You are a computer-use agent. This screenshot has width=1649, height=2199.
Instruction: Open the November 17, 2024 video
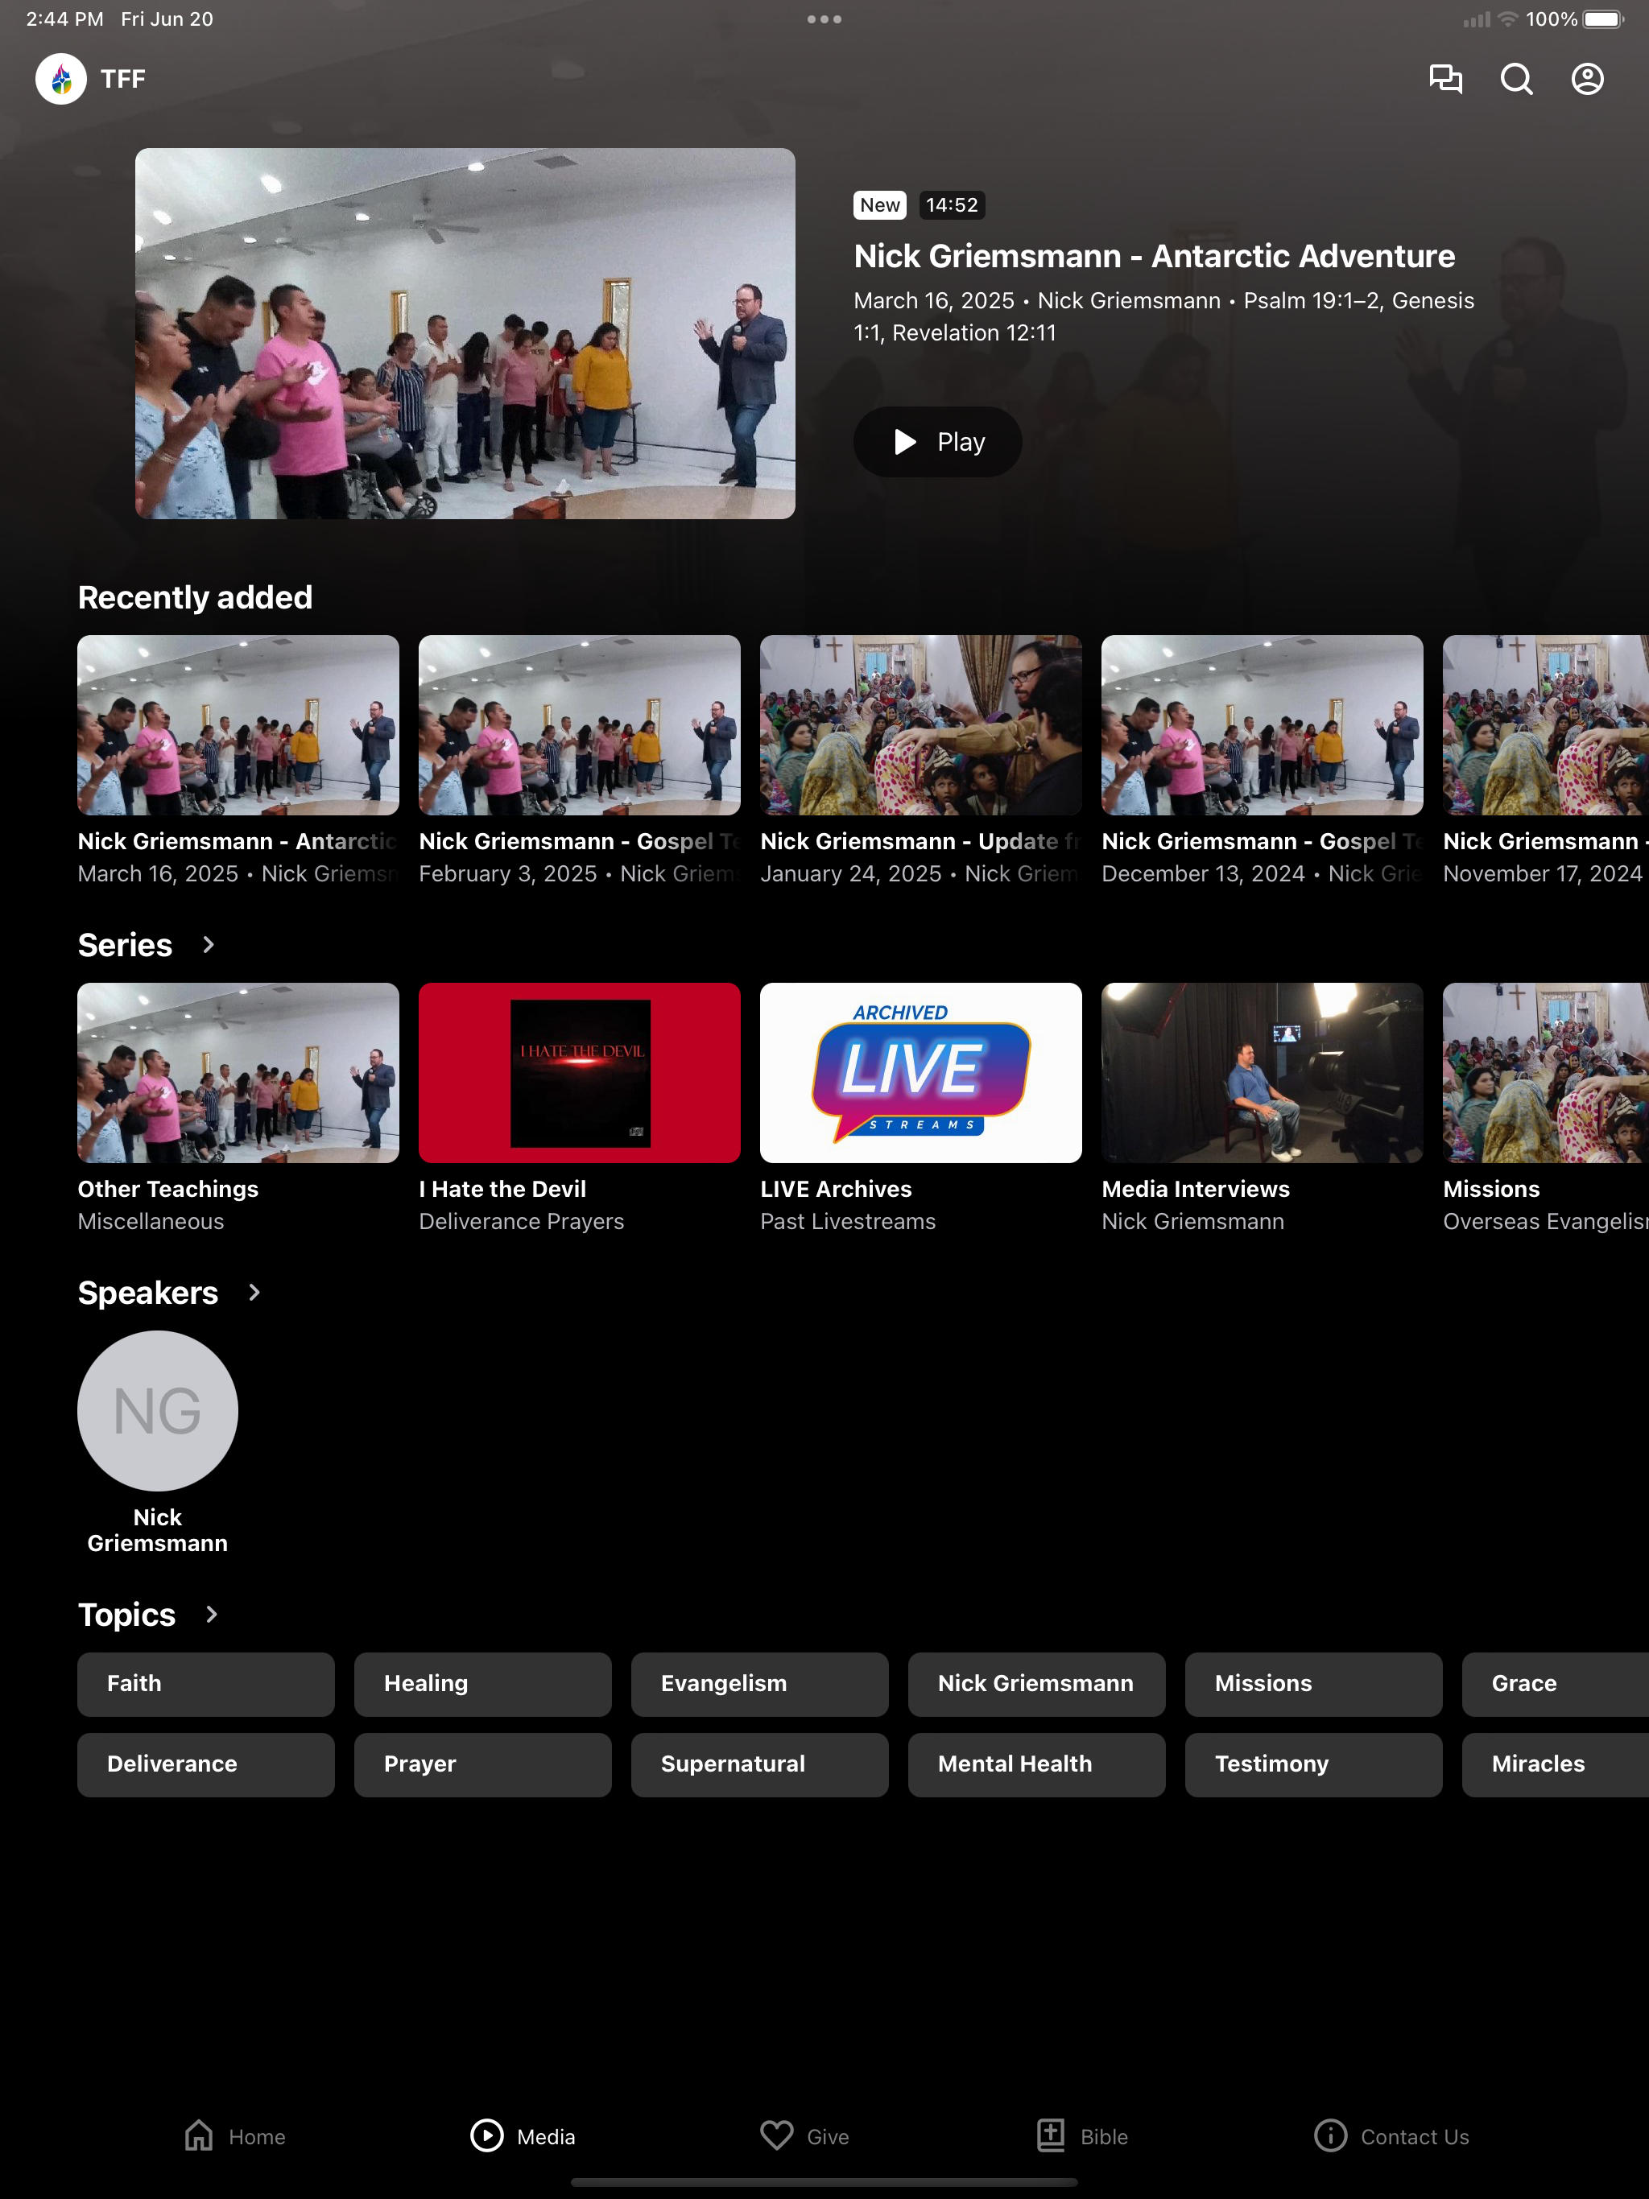[x=1546, y=724]
